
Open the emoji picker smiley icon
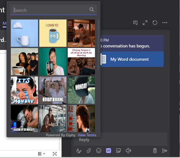99,151
